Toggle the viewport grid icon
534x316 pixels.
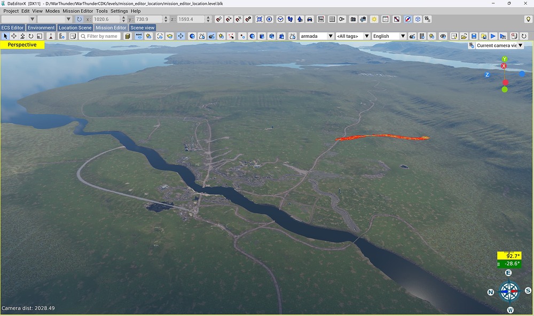pyautogui.click(x=332, y=19)
